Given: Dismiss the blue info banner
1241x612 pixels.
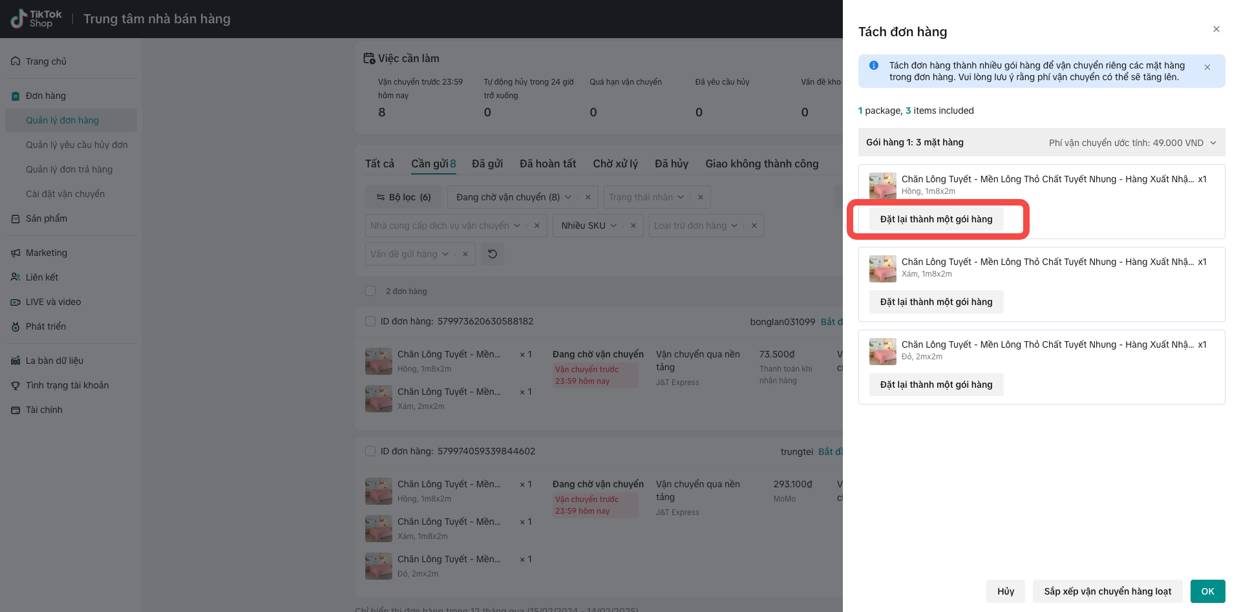Looking at the screenshot, I should point(1207,67).
